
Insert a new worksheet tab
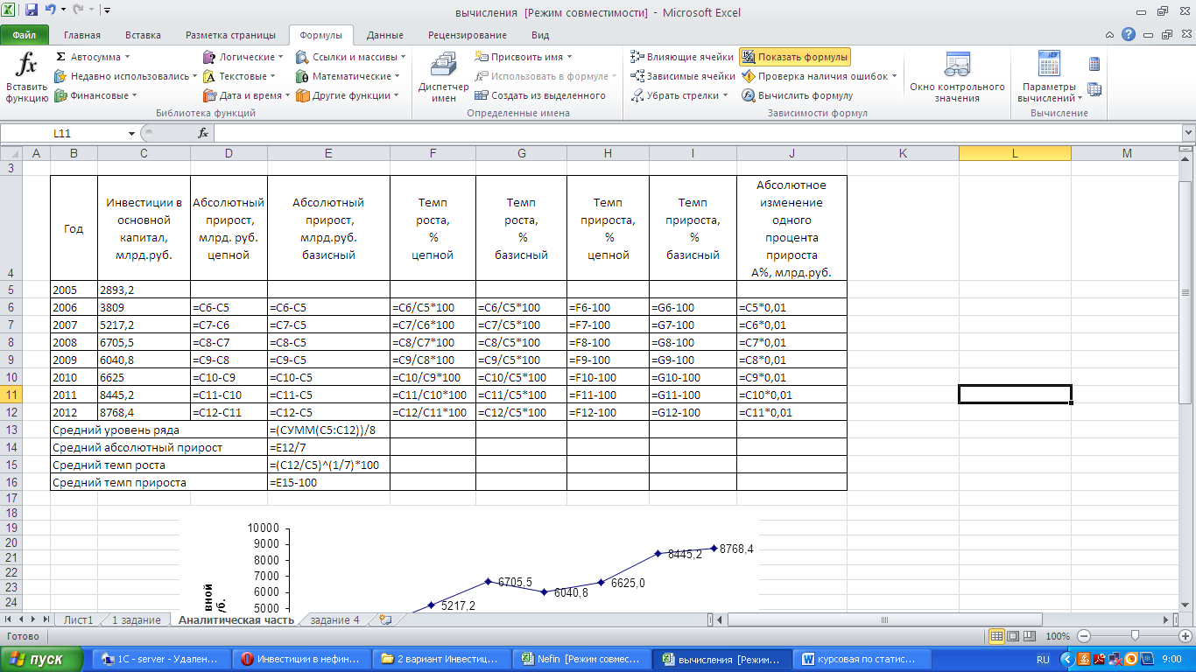pos(383,619)
